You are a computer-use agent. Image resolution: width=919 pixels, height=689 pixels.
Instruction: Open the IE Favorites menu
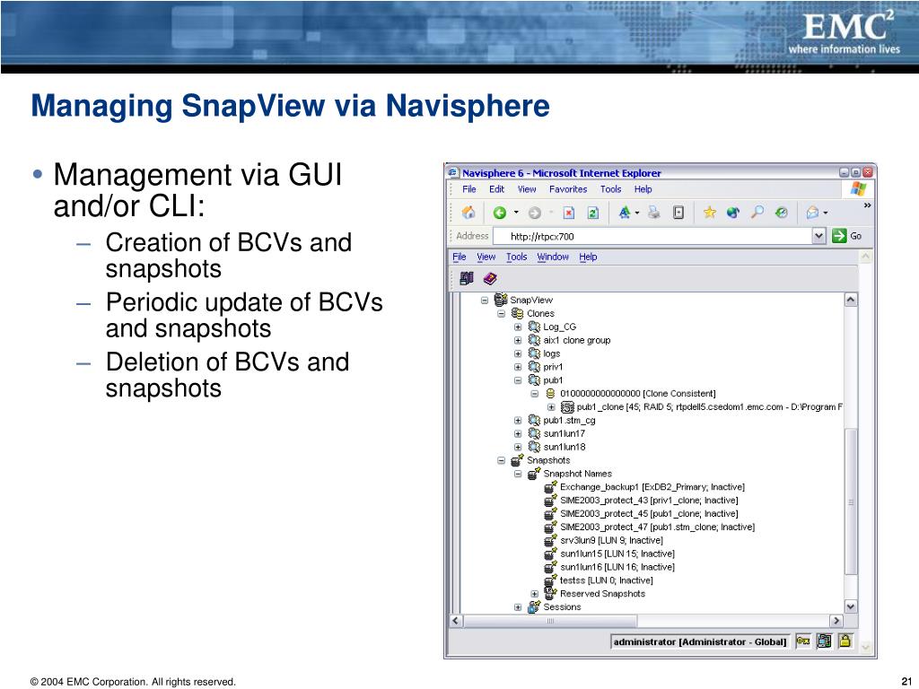(568, 189)
